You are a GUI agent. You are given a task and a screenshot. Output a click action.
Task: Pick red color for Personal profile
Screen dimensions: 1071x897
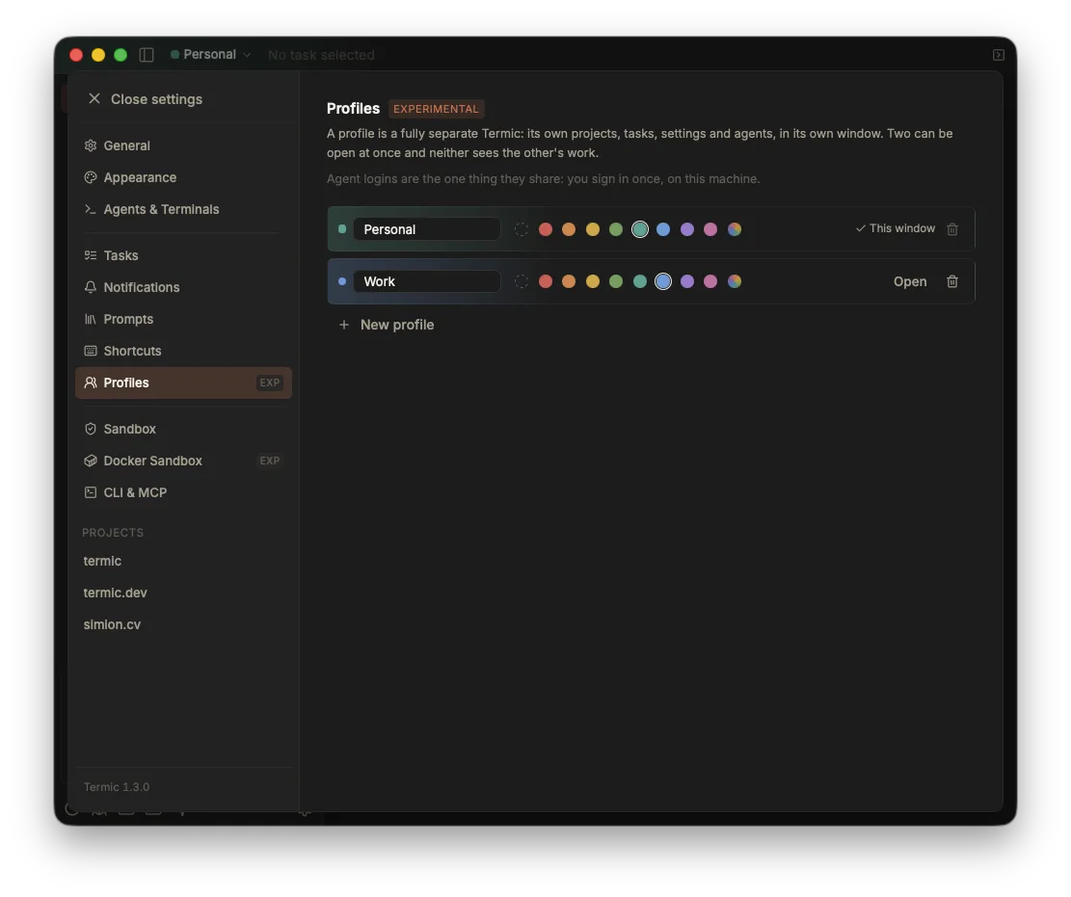(545, 229)
